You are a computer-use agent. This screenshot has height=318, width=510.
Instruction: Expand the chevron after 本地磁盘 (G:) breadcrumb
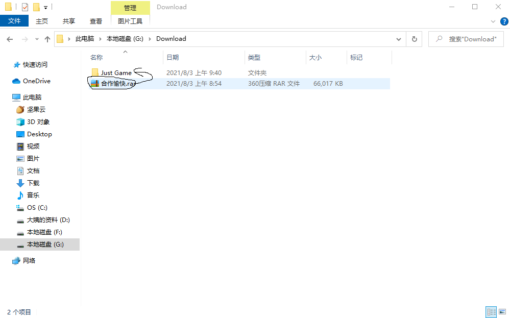(x=150, y=39)
